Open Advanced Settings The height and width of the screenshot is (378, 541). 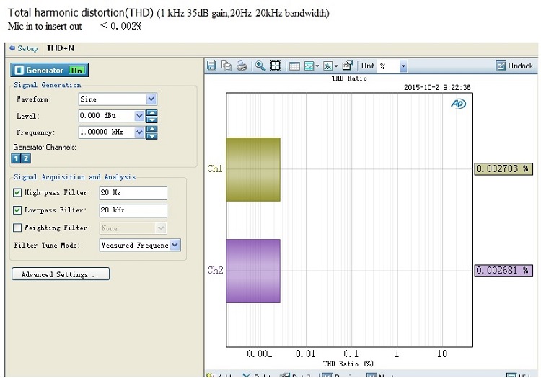pyautogui.click(x=61, y=274)
